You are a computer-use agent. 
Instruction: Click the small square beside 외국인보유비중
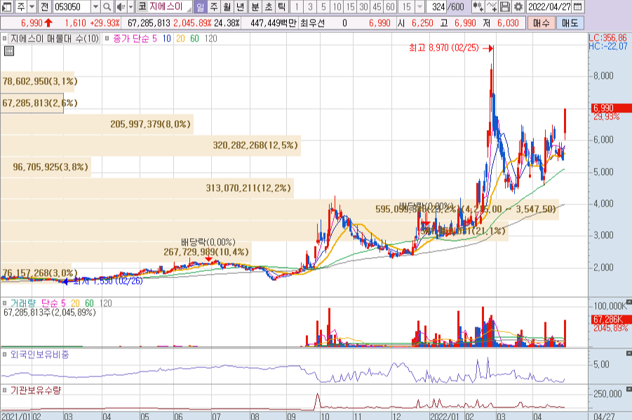click(x=4, y=354)
